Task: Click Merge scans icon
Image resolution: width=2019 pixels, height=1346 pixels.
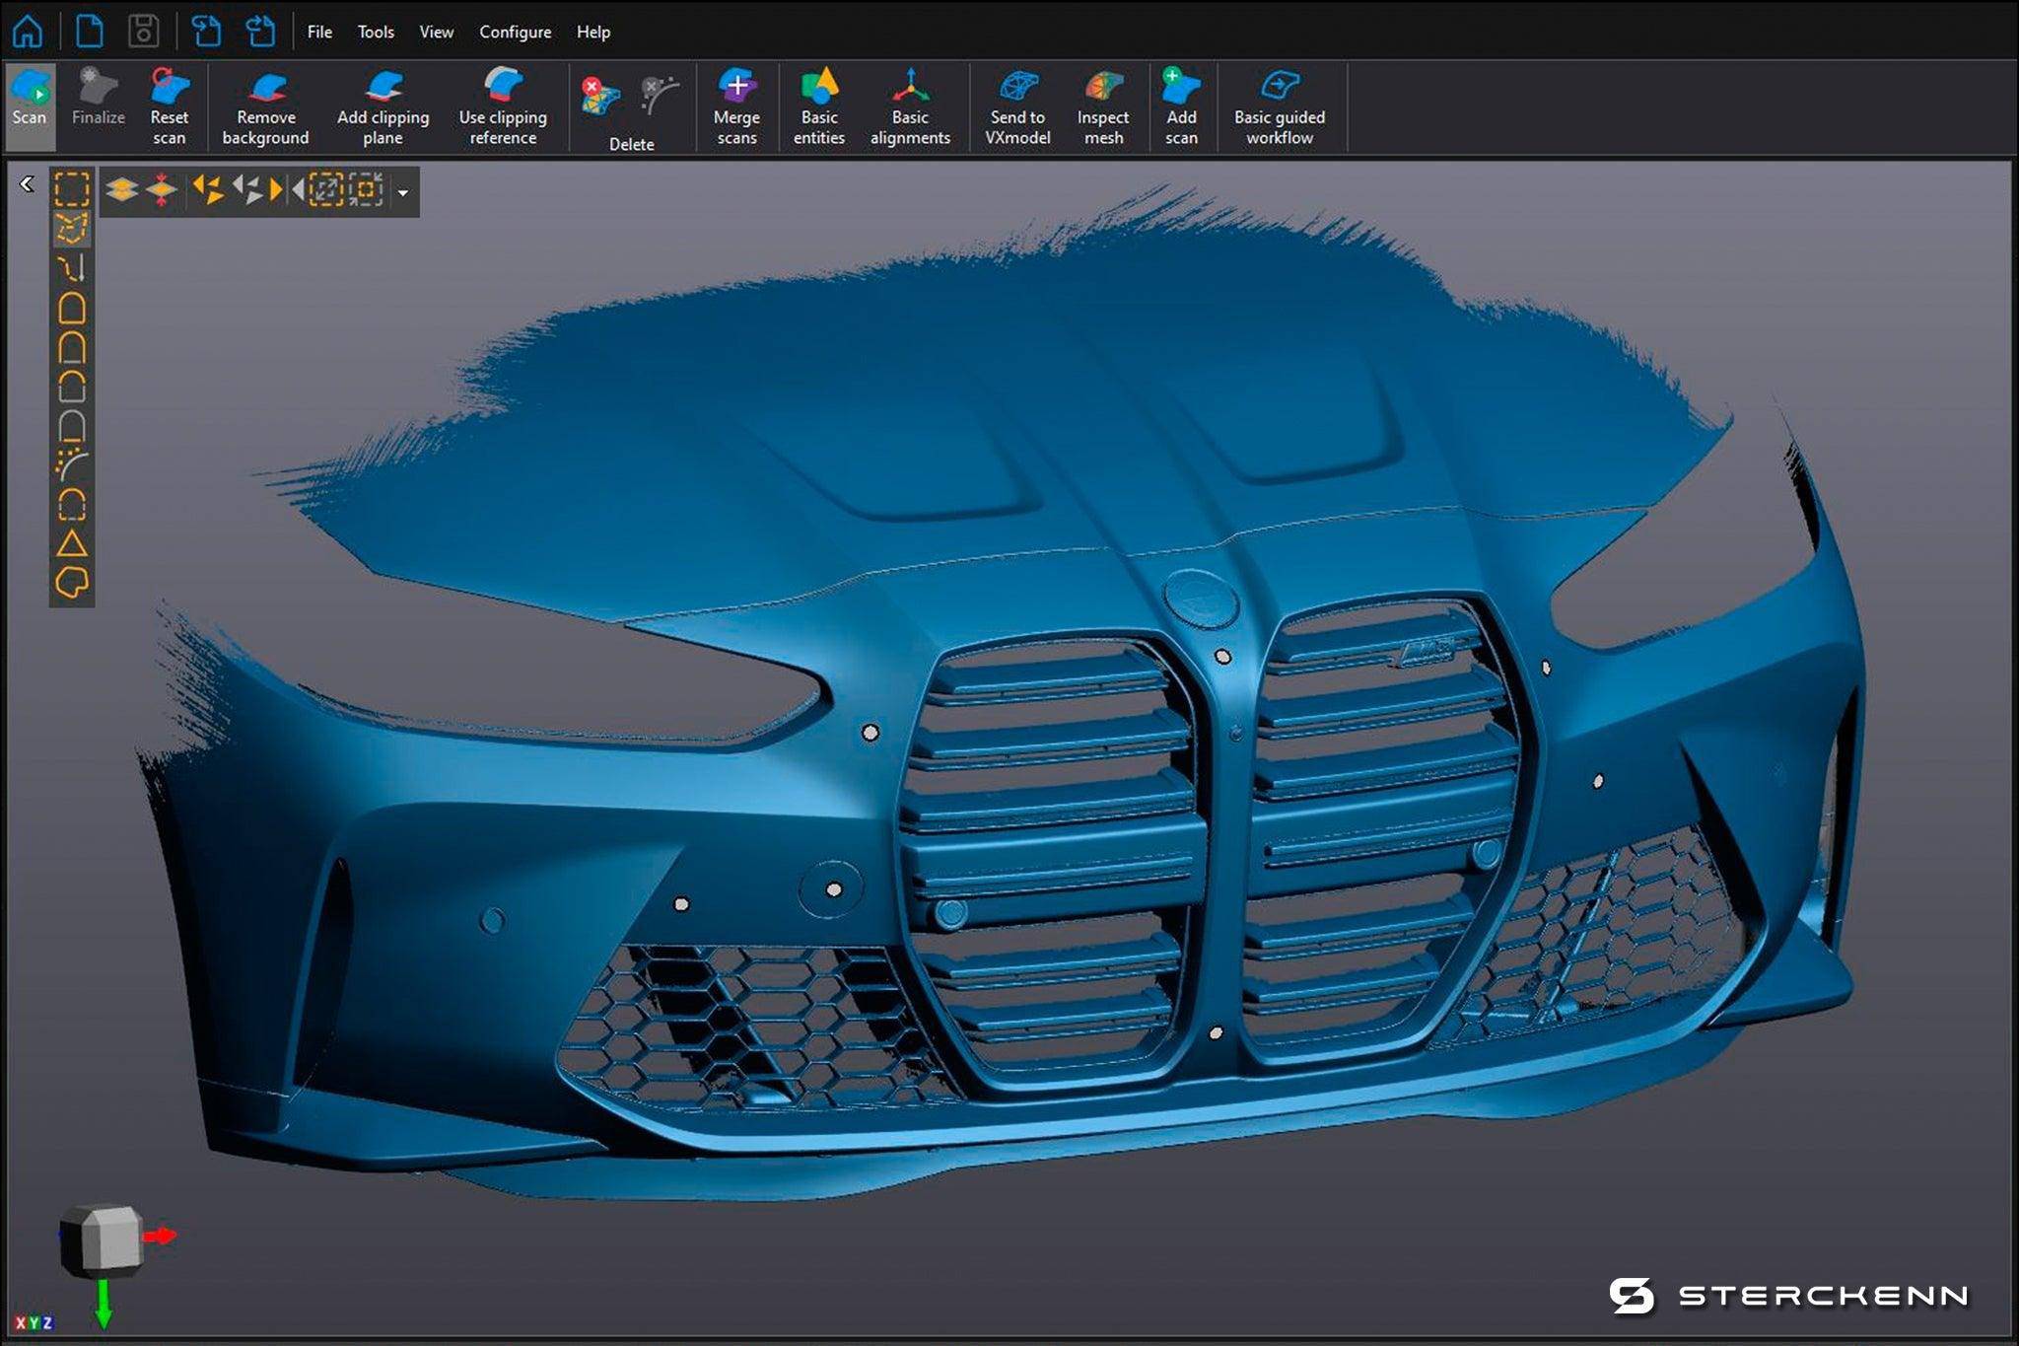Action: pyautogui.click(x=736, y=106)
